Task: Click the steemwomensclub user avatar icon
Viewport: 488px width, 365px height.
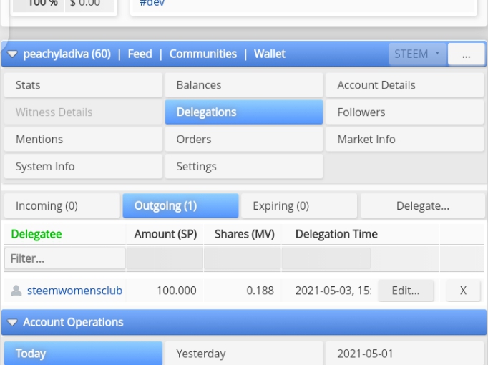Action: tap(16, 291)
